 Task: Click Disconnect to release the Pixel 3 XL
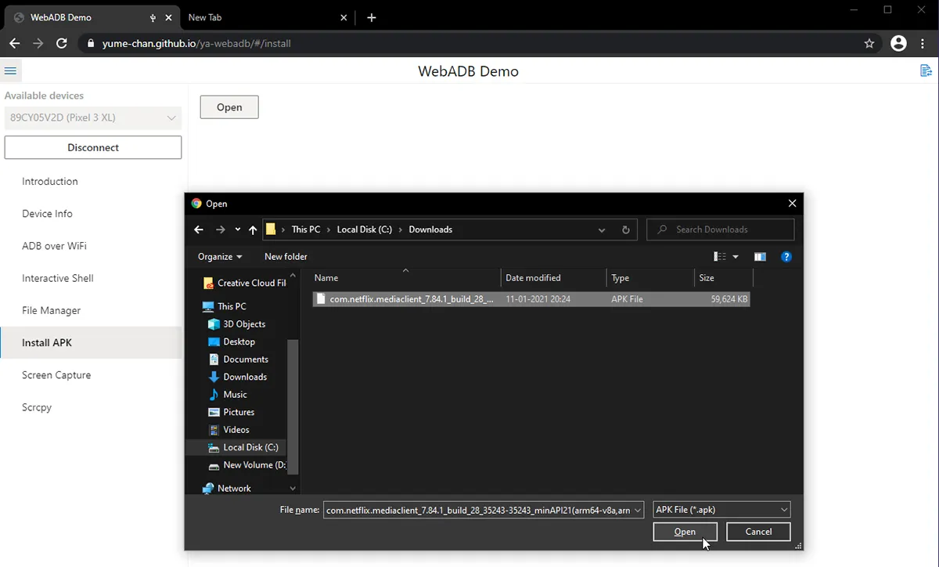pos(92,147)
